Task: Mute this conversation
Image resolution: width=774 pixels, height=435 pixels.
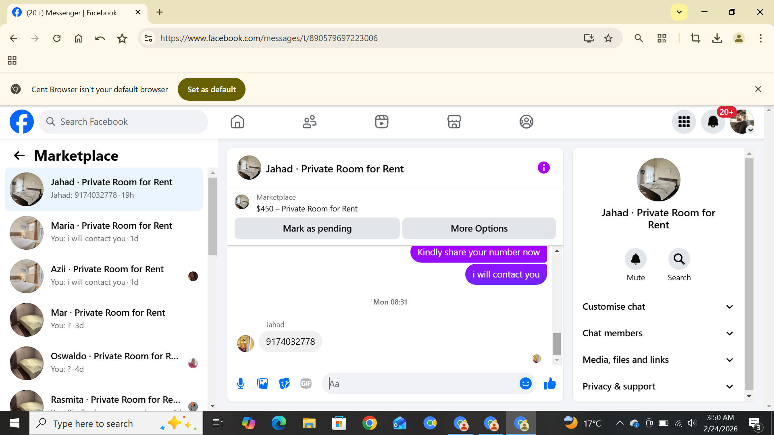Action: tap(635, 259)
